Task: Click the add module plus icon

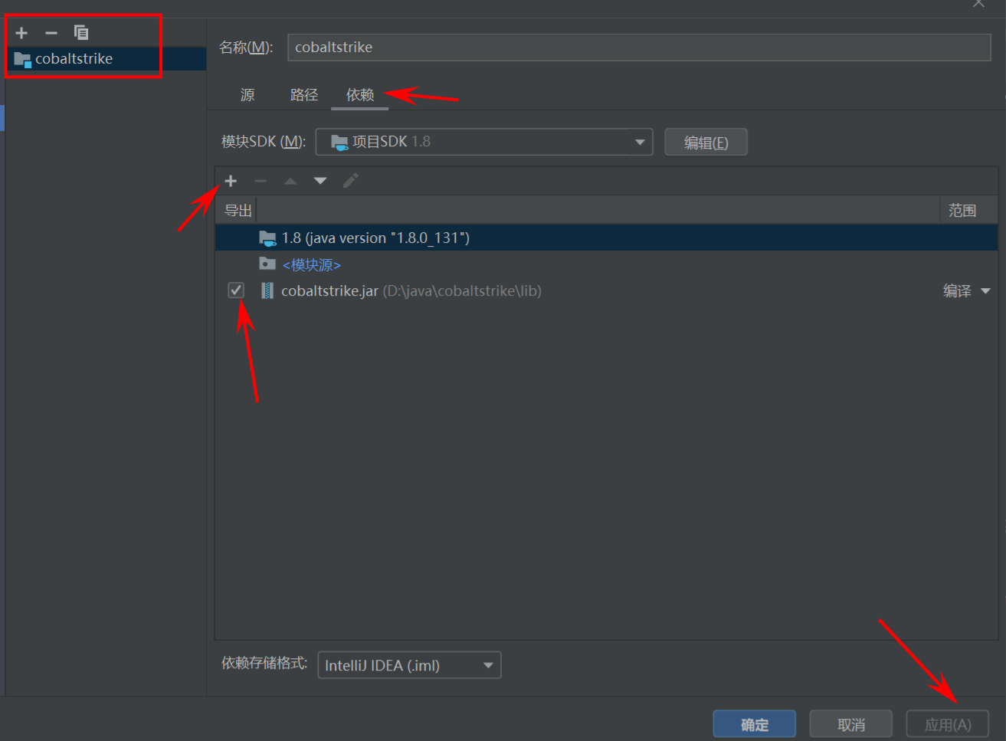Action: point(21,32)
